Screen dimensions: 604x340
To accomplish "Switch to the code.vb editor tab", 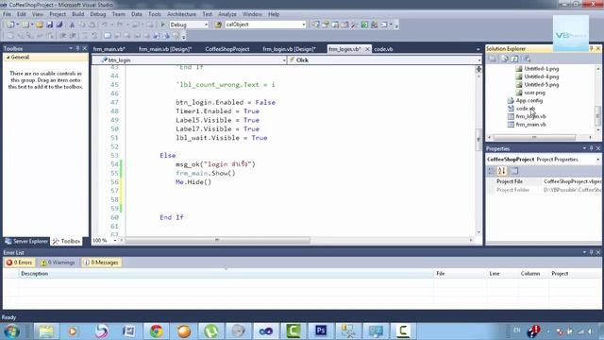I will tap(383, 49).
